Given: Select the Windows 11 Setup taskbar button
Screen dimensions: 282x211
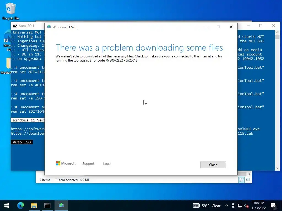Looking at the screenshot, I should pos(61,206).
